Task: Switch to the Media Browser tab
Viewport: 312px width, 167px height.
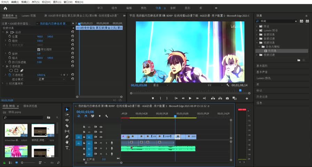Action: click(30, 106)
